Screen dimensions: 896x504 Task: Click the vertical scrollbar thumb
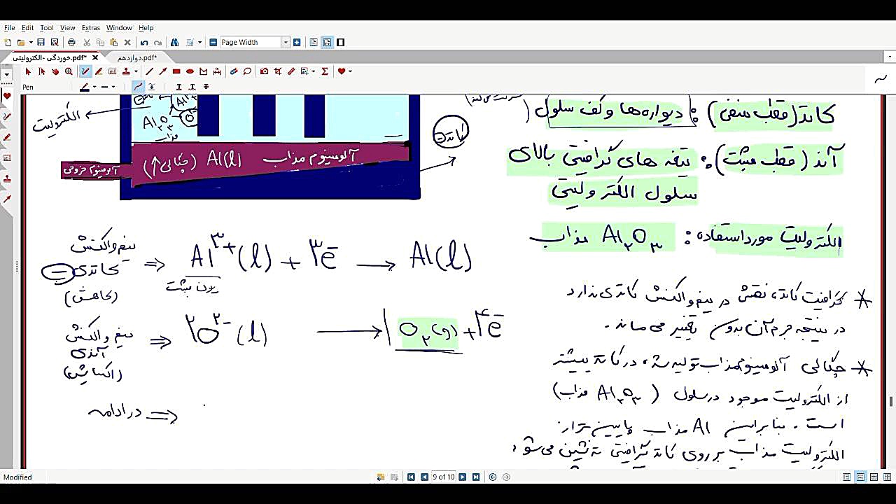[891, 401]
